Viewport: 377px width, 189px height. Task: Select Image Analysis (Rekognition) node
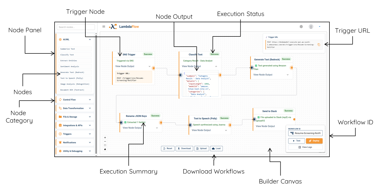click(75, 84)
